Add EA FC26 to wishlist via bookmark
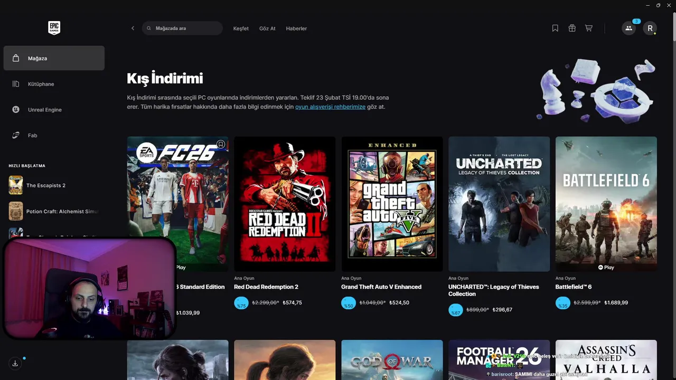Screen dimensions: 676x380 (221, 144)
